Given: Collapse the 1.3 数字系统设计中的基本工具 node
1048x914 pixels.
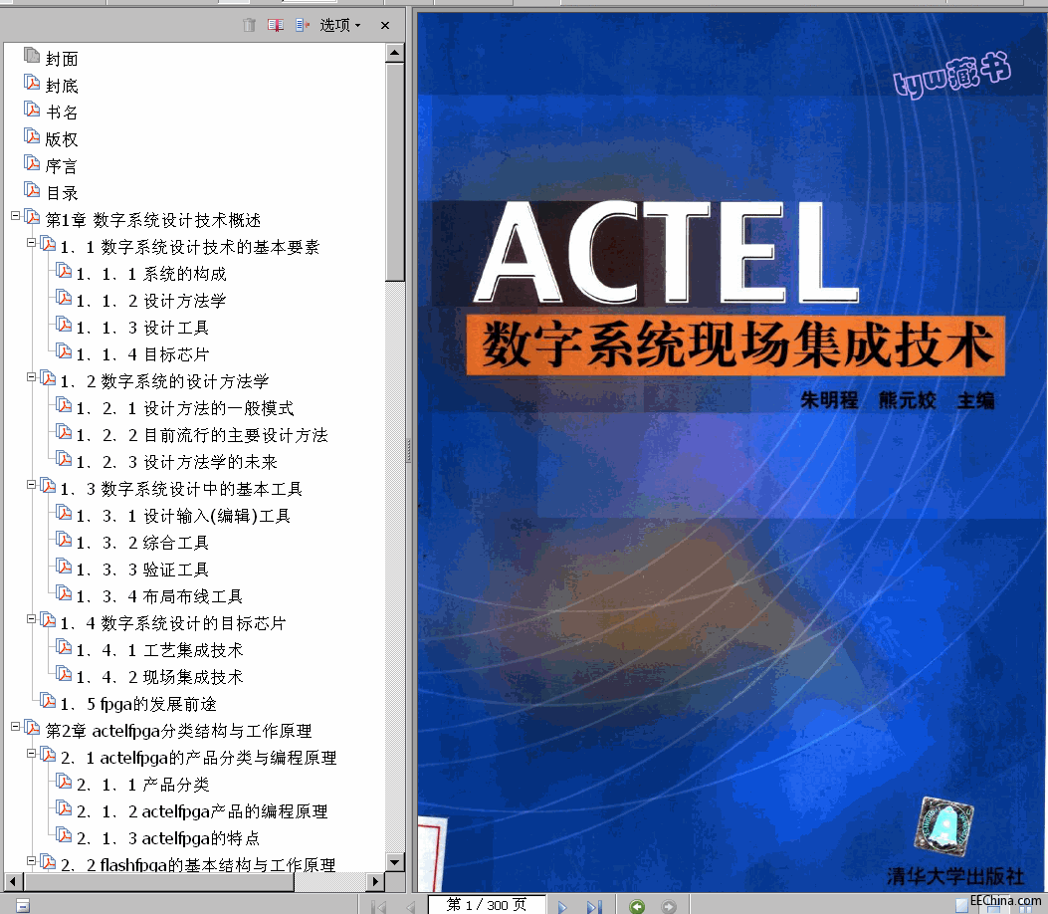Looking at the screenshot, I should [31, 485].
